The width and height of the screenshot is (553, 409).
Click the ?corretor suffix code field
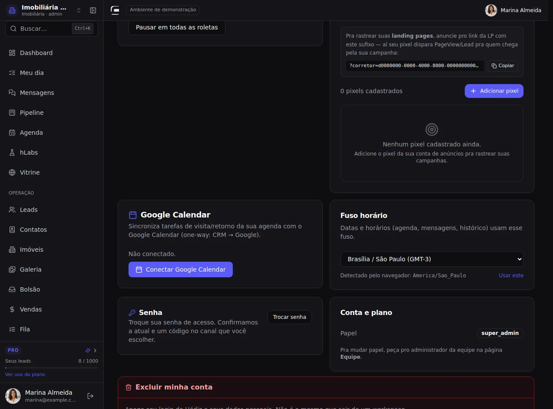415,66
